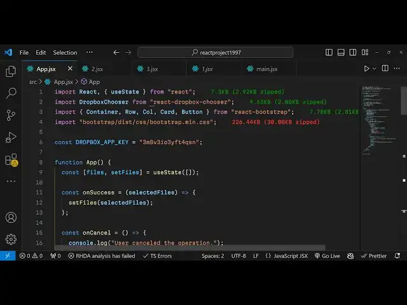407x305 pixels.
Task: Click the ports forwarded indicator showing 0
Action: [55, 255]
